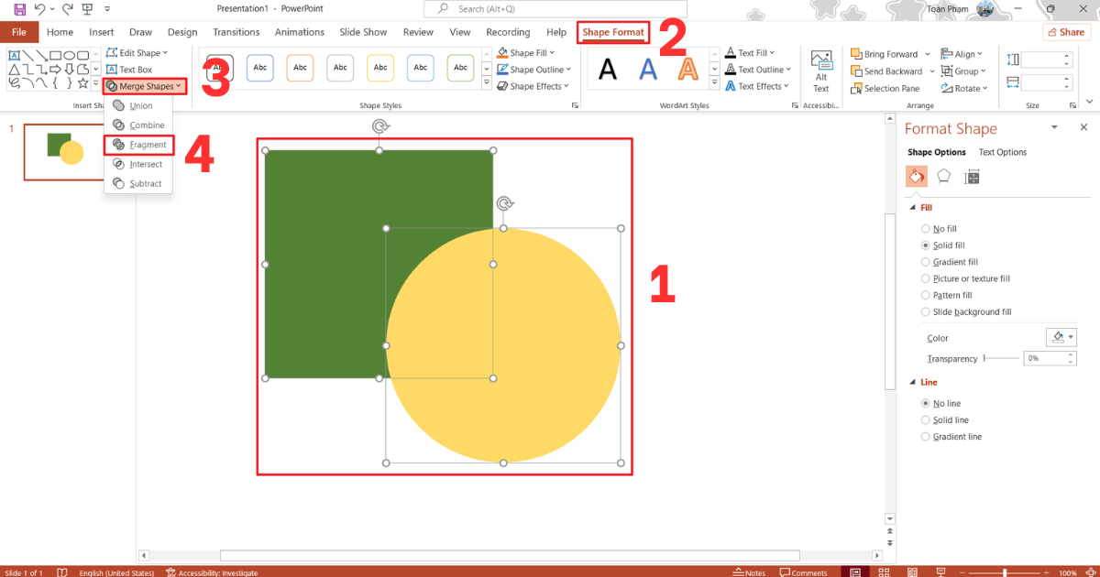
Task: Select the oval shape in shapes gallery
Action: [70, 55]
